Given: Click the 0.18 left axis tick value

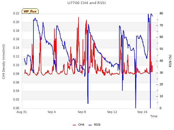Looking at the screenshot, I should [16, 31].
